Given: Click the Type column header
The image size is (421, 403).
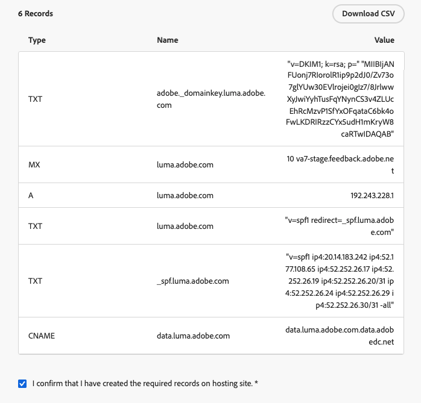Looking at the screenshot, I should pos(37,40).
